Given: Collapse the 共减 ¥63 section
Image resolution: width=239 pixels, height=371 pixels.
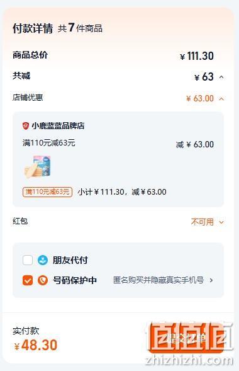Looking at the screenshot, I should 221,77.
